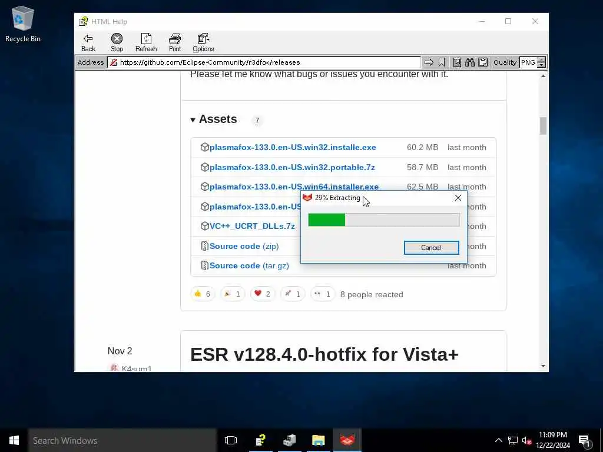Click the rocket reaction
Viewport: 603px width, 452px height.
point(292,294)
